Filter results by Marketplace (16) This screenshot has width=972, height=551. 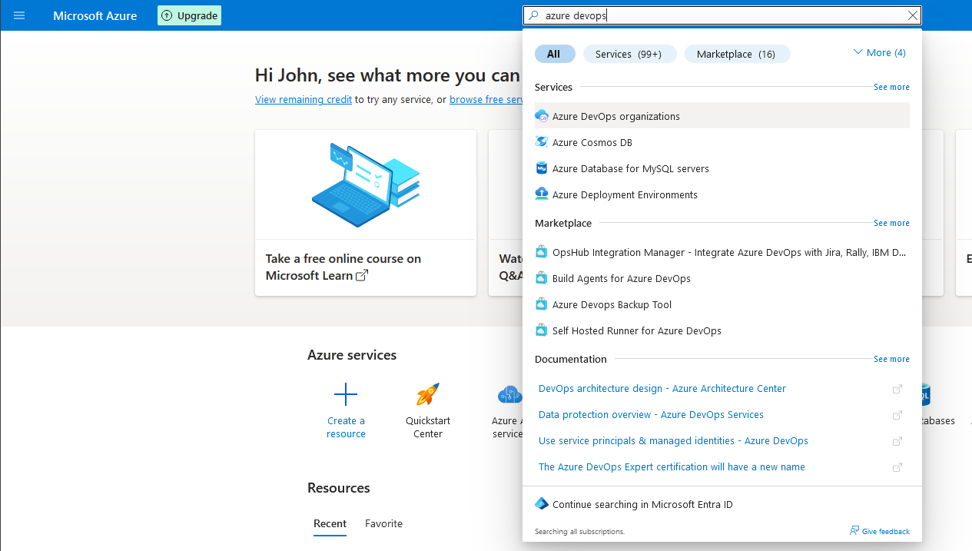coord(736,54)
